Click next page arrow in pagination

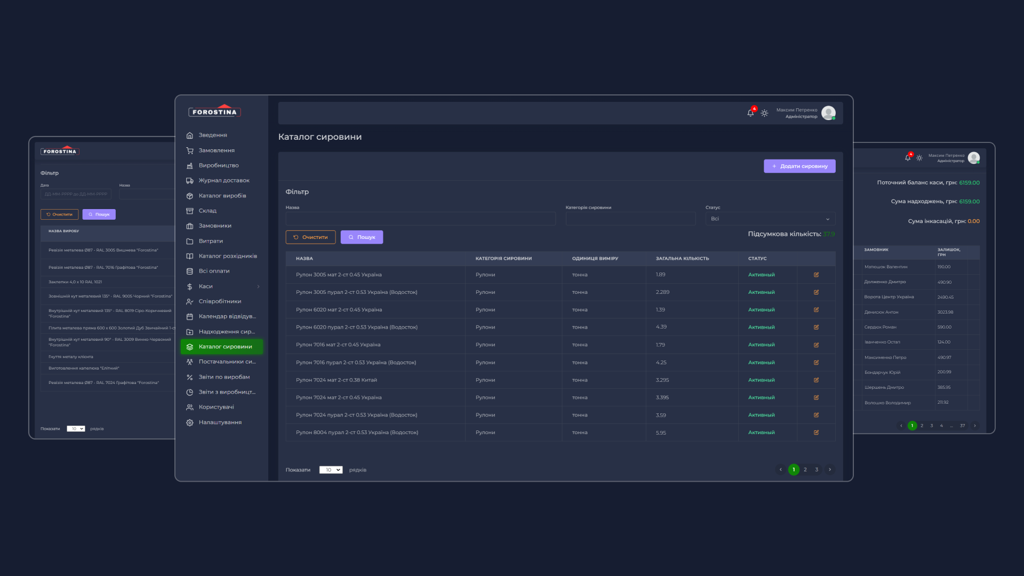point(830,470)
